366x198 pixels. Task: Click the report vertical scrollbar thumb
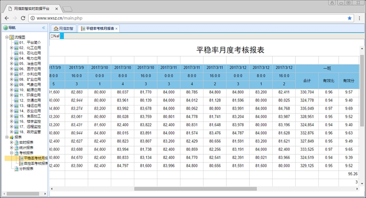(x=362, y=91)
